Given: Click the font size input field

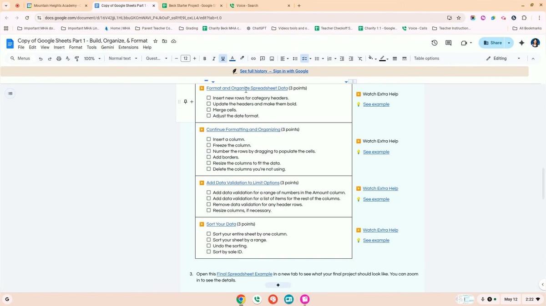Looking at the screenshot, I should [x=185, y=59].
